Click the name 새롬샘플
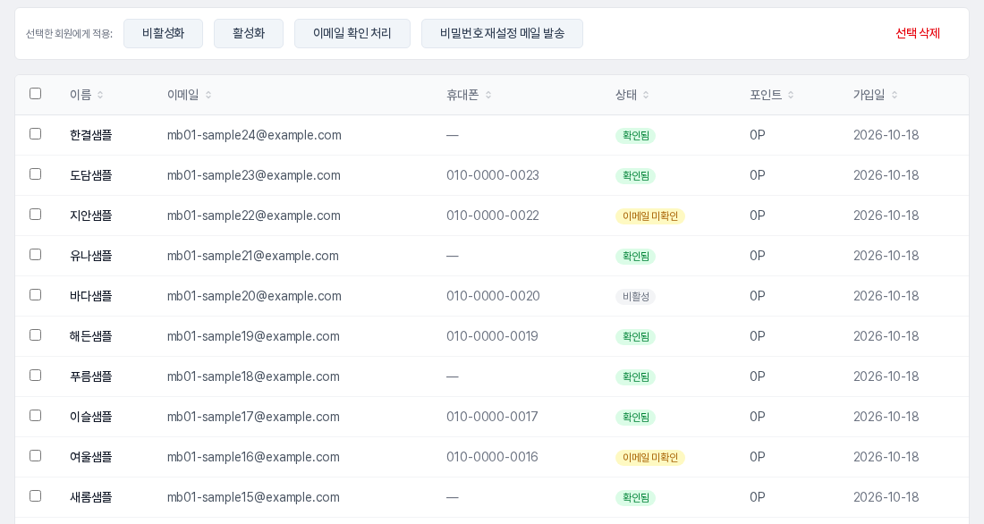This screenshot has width=984, height=524. click(91, 496)
